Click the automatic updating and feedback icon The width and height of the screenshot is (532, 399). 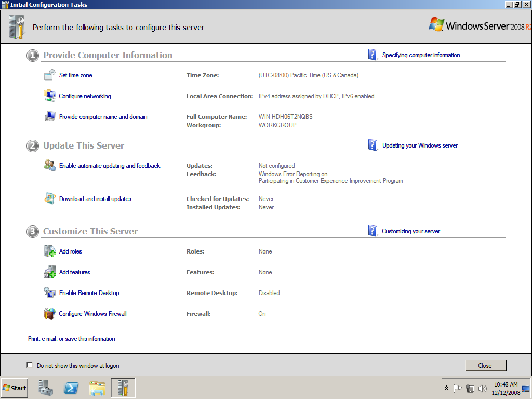49,166
